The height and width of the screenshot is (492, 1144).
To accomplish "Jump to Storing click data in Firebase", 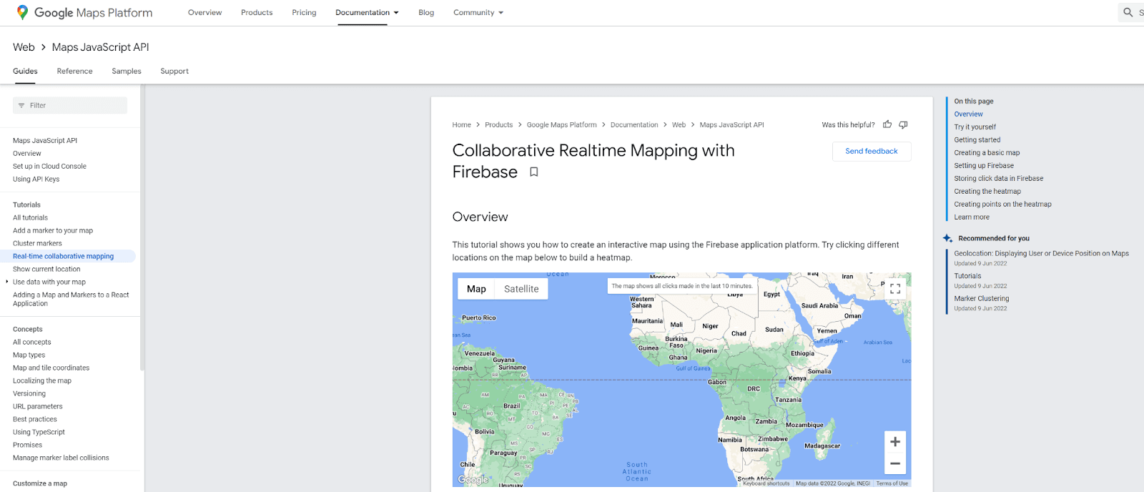I will tap(998, 179).
